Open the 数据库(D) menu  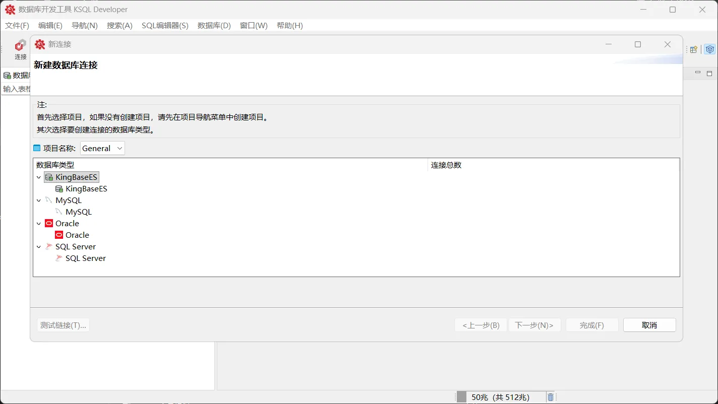pos(214,25)
